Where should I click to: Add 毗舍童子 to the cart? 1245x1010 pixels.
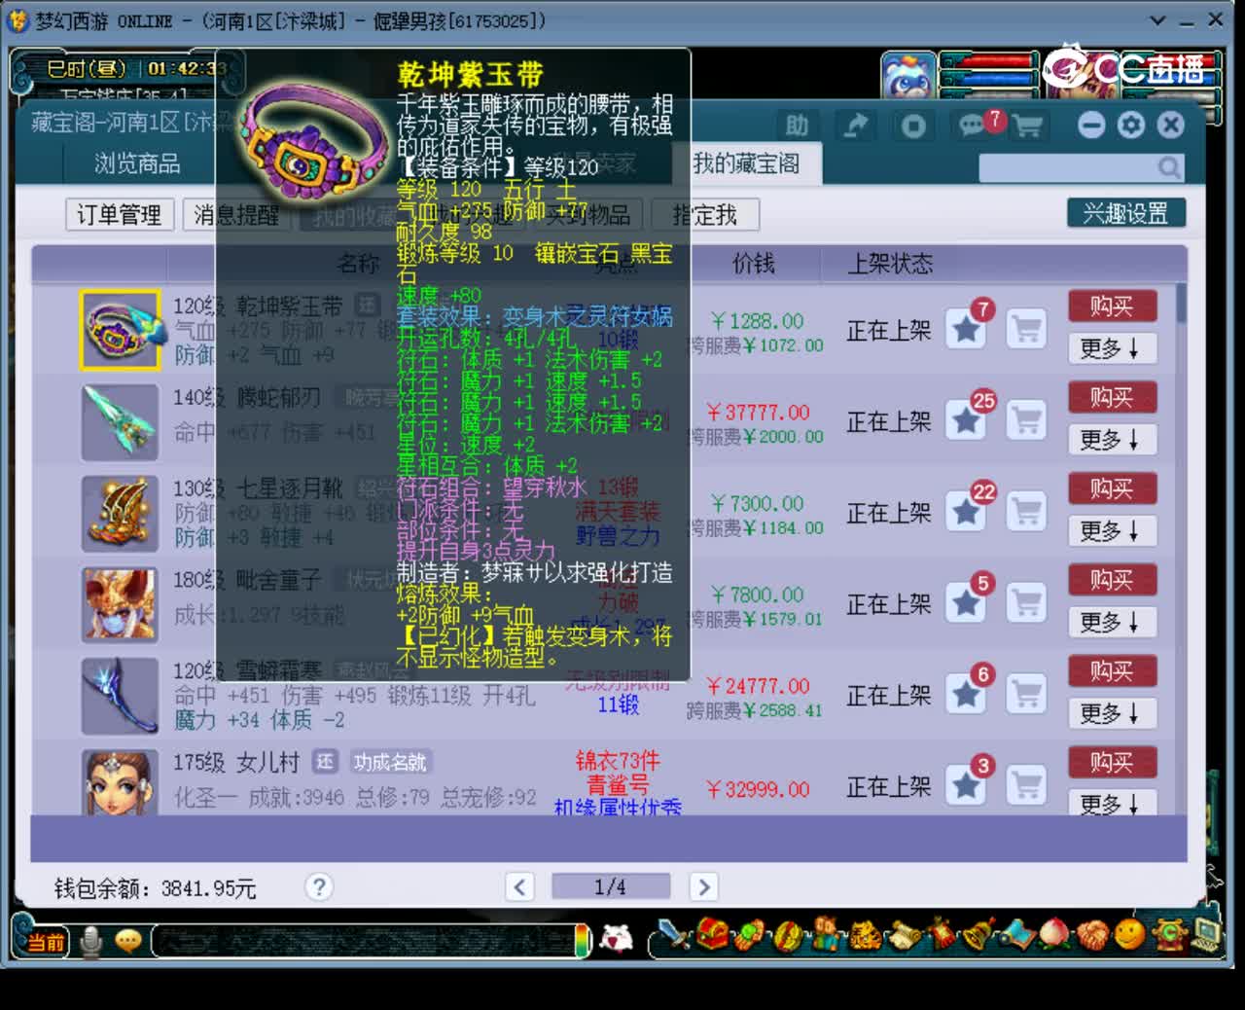point(1026,603)
